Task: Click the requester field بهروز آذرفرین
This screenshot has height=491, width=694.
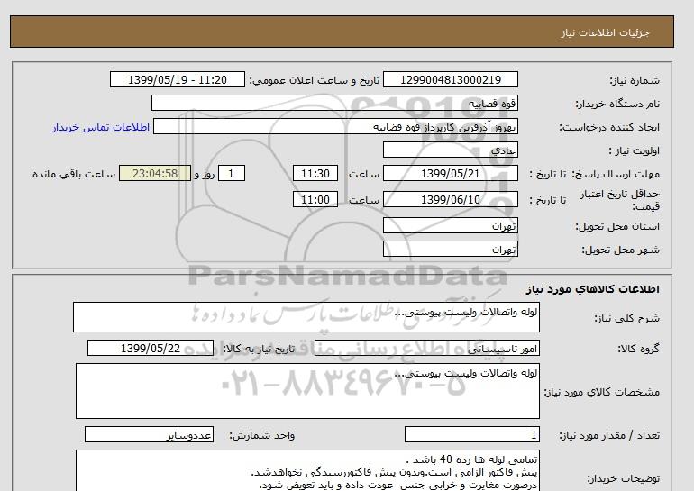Action: point(335,126)
